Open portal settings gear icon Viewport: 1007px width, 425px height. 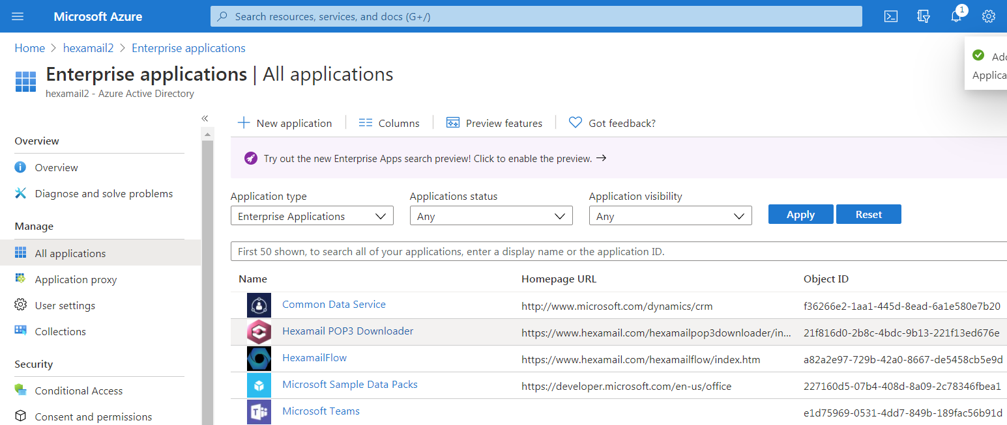[x=989, y=17]
